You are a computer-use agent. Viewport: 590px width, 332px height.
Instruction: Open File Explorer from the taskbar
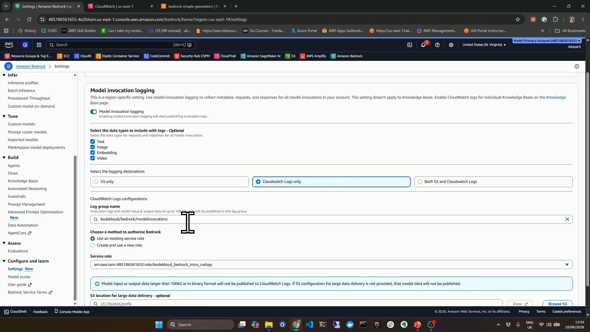pos(269,325)
